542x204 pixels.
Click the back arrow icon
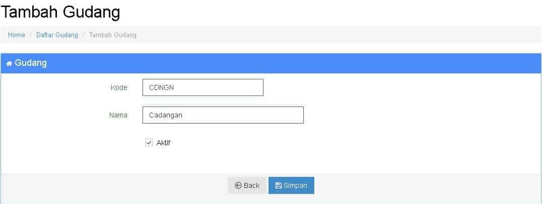[238, 185]
